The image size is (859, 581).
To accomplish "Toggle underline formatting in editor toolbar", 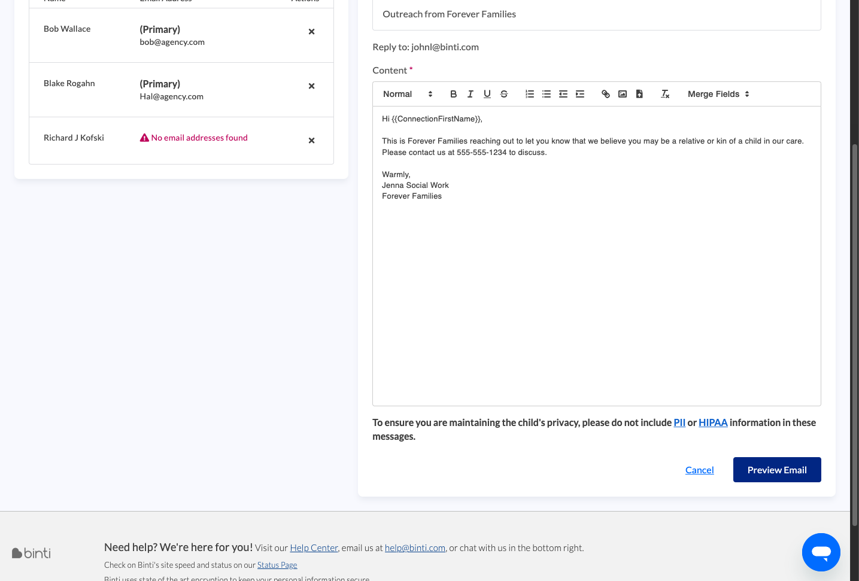I will click(487, 94).
